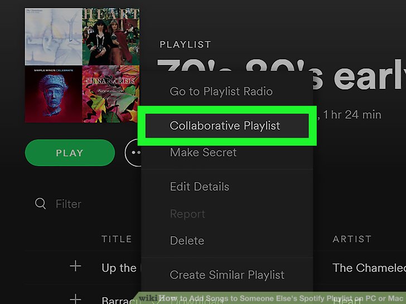
Task: Open Edit Details from the context menu
Action: click(x=199, y=187)
